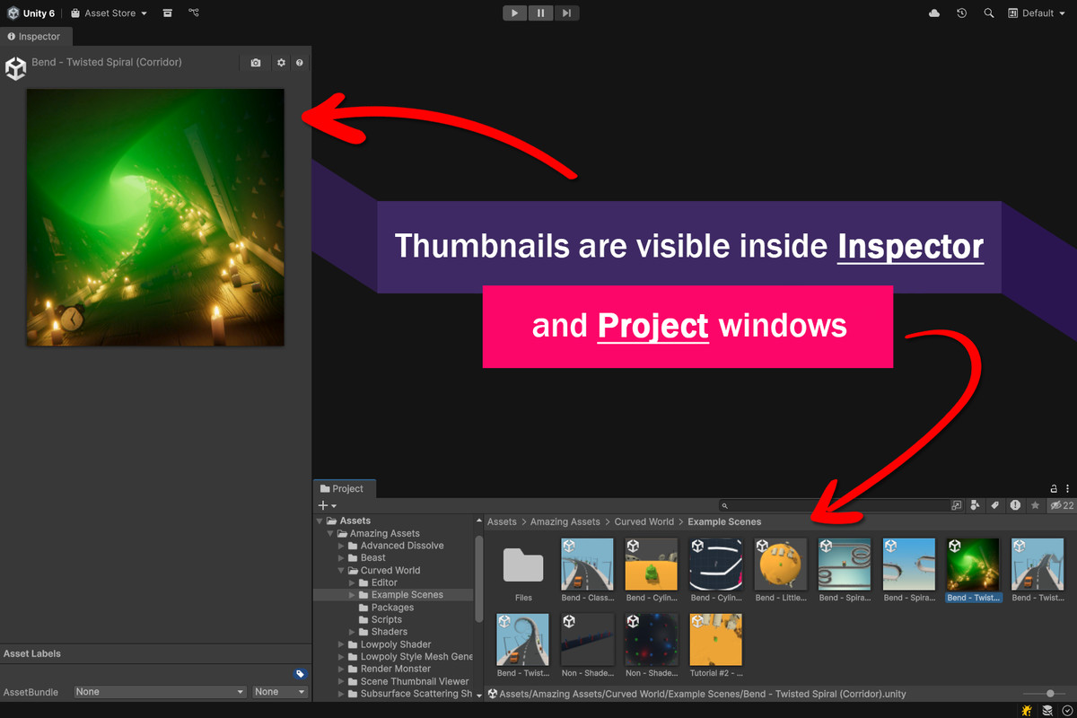This screenshot has width=1077, height=718.
Task: Click the favorites star icon
Action: pos(1035,506)
